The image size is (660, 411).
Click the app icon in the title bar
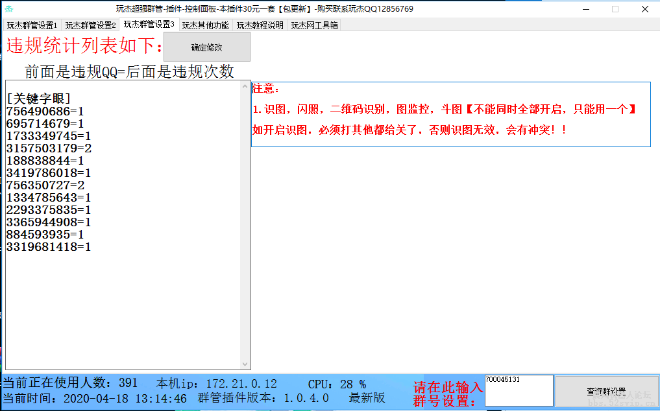(9, 9)
